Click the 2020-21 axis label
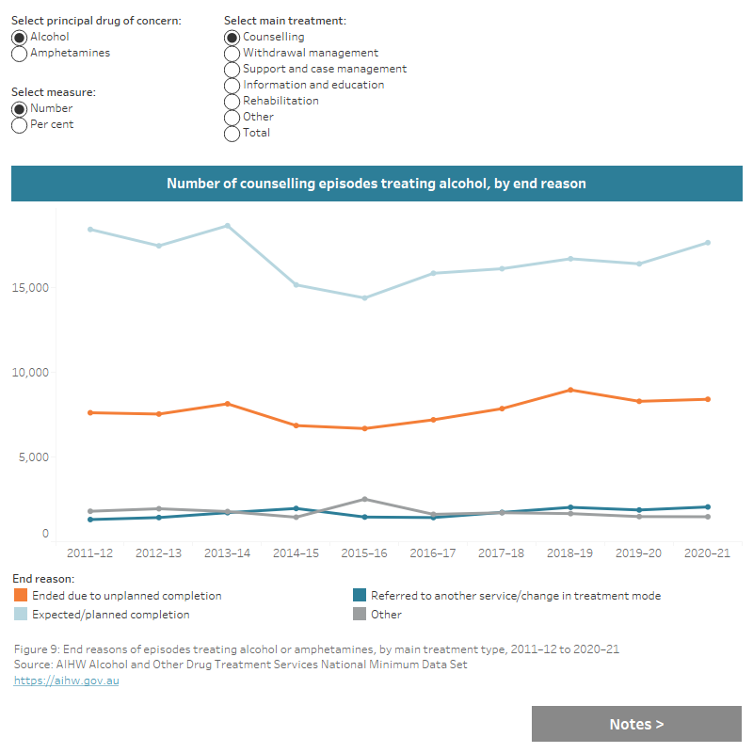The image size is (753, 753). point(708,553)
